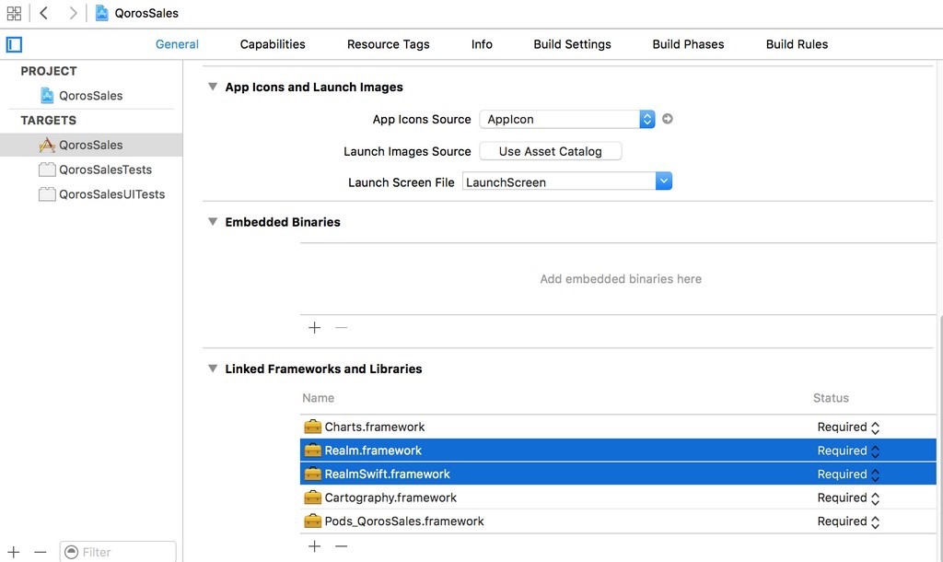Select the QorosSalesUITests target
Screen dimensions: 943x562
tap(111, 194)
